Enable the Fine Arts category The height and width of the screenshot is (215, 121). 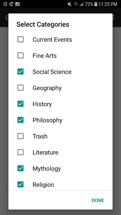pyautogui.click(x=20, y=56)
